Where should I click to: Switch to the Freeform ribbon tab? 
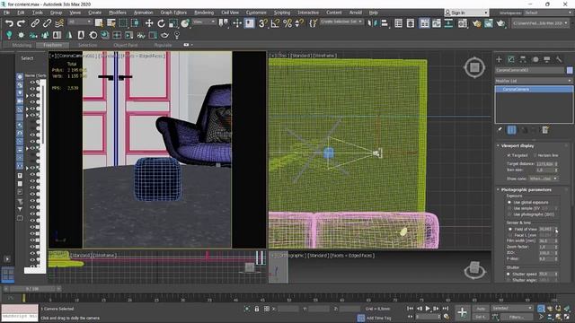[52, 45]
